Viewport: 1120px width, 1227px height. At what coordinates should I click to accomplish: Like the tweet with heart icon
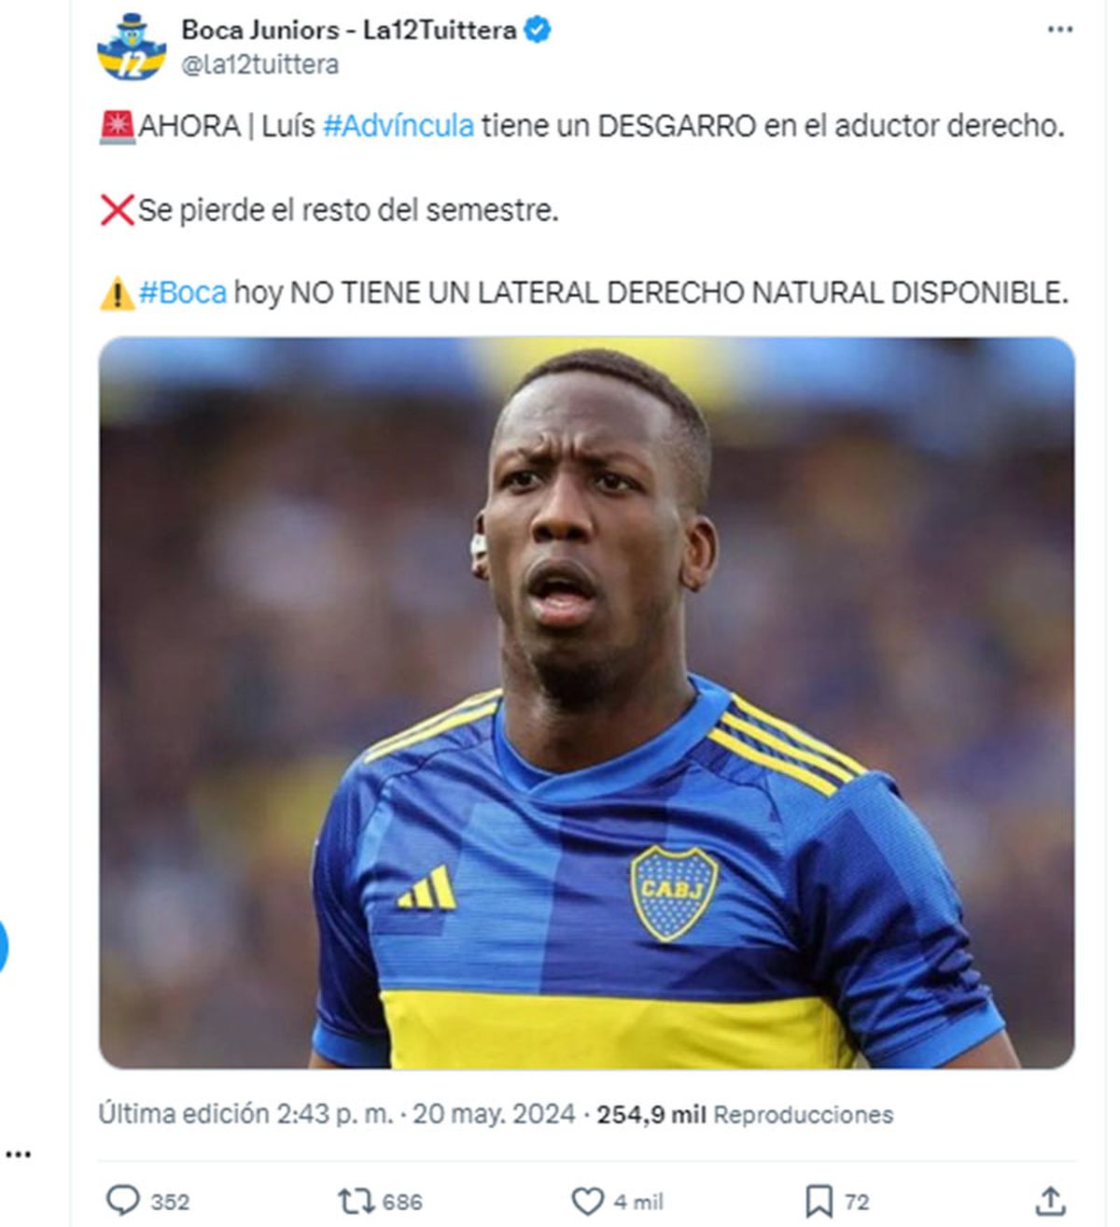click(x=587, y=1201)
